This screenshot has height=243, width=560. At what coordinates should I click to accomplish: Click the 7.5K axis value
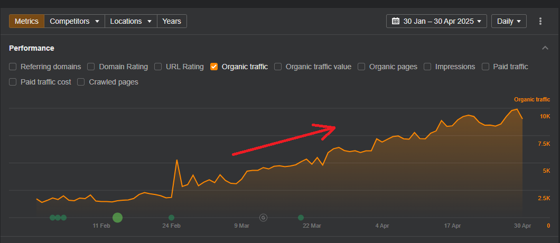tap(544, 144)
